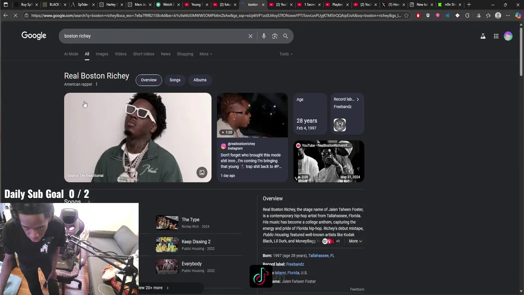This screenshot has height=295, width=524.
Task: Open the main Real Boston Richey photo
Action: pos(138,137)
